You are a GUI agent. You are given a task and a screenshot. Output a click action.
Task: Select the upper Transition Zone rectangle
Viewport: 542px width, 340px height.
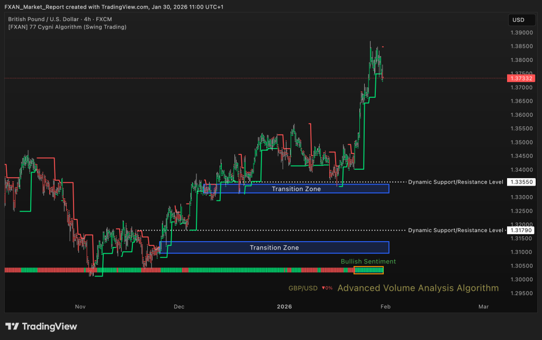296,189
